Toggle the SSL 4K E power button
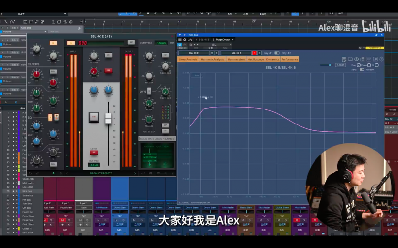 (x=71, y=43)
